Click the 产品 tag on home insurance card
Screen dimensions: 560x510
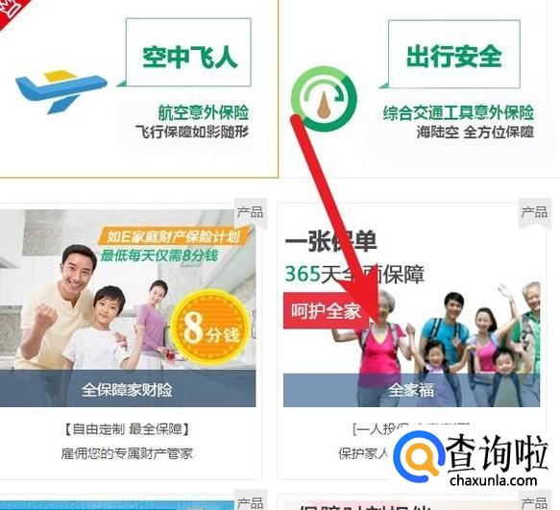pos(251,213)
